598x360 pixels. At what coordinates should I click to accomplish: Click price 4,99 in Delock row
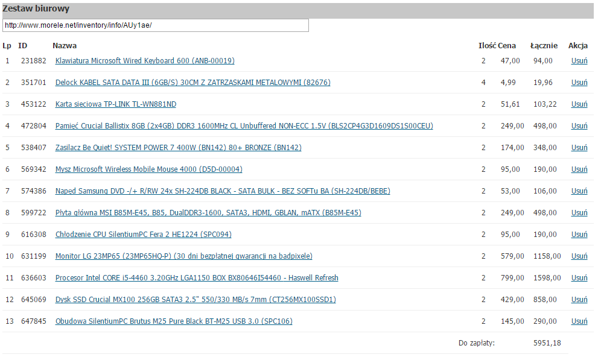pyautogui.click(x=508, y=82)
